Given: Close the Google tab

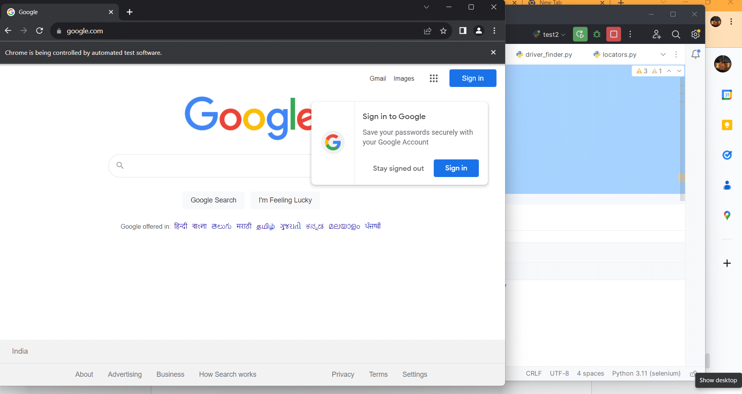Looking at the screenshot, I should 111,12.
